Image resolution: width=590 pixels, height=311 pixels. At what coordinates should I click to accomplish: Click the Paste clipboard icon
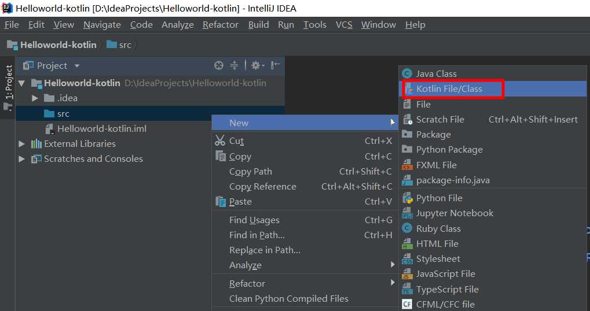pos(221,201)
